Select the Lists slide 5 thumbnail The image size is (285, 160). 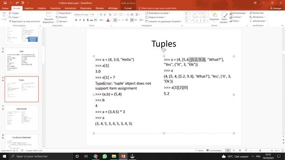(22, 60)
